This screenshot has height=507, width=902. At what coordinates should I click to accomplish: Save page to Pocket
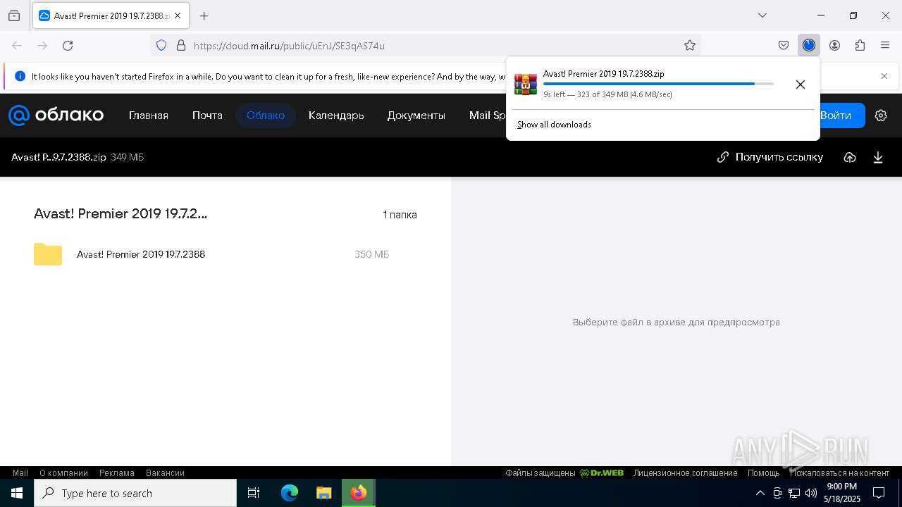[x=784, y=46]
